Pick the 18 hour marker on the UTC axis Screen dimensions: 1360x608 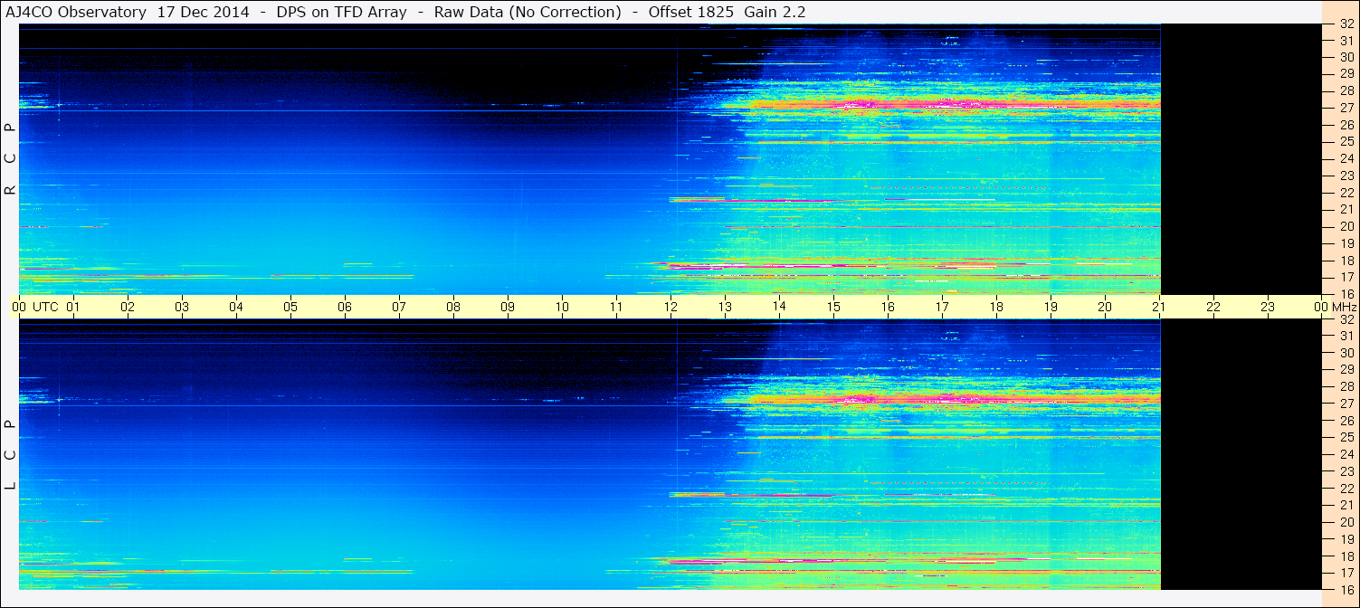pyautogui.click(x=996, y=307)
